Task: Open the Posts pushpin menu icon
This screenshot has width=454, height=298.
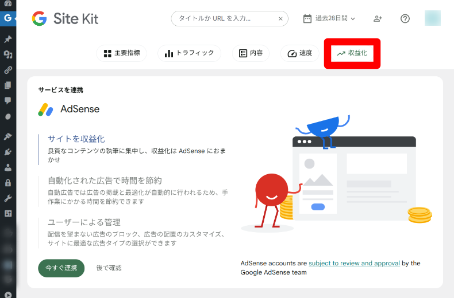Action: coord(8,39)
